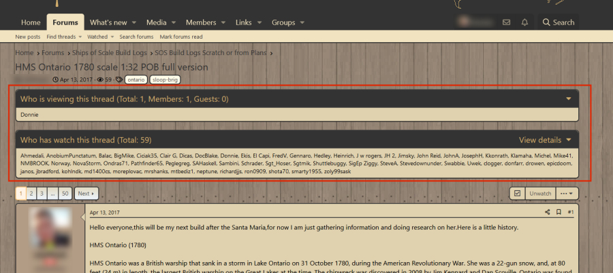Open the Media tab
This screenshot has width=613, height=273.
point(157,22)
